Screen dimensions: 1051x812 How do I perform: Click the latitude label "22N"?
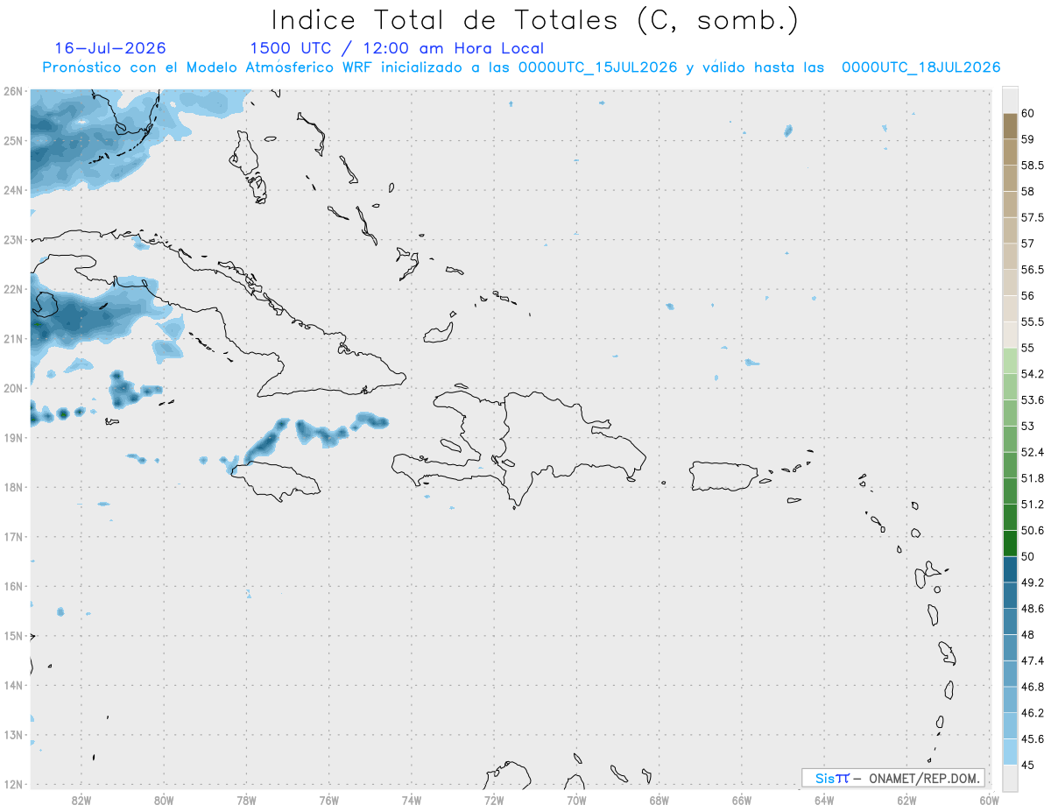[12, 289]
